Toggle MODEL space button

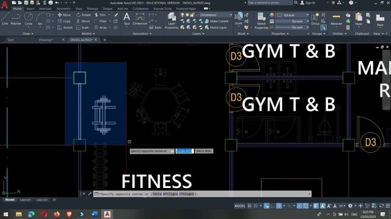click(239, 206)
